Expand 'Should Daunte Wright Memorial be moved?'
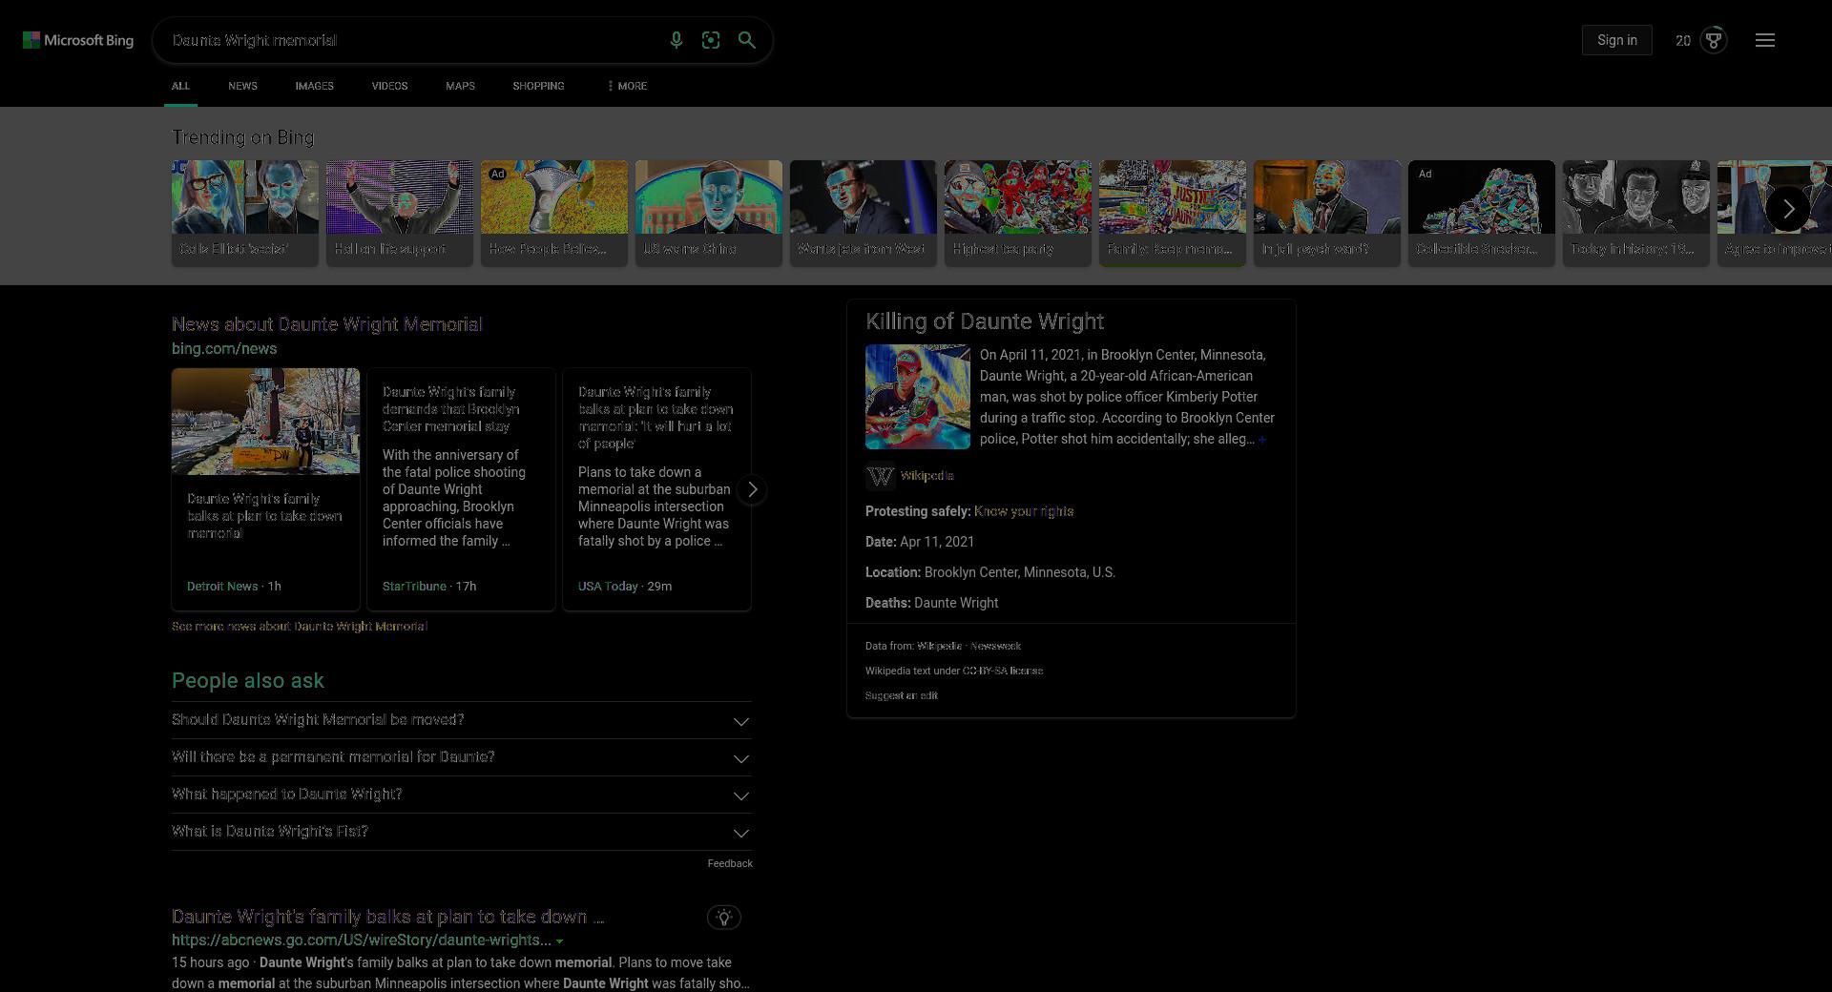Viewport: 1832px width, 992px height. [461, 720]
